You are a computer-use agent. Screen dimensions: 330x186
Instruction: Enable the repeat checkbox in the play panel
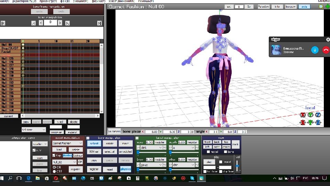[221, 162]
